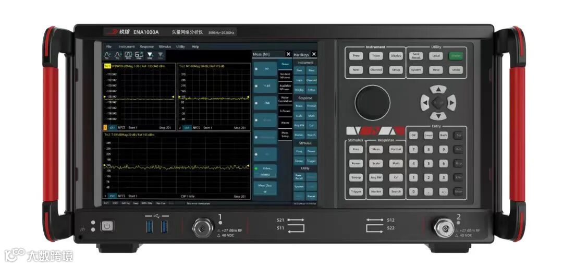Open the Utility menu in the screen menu bar

point(180,47)
